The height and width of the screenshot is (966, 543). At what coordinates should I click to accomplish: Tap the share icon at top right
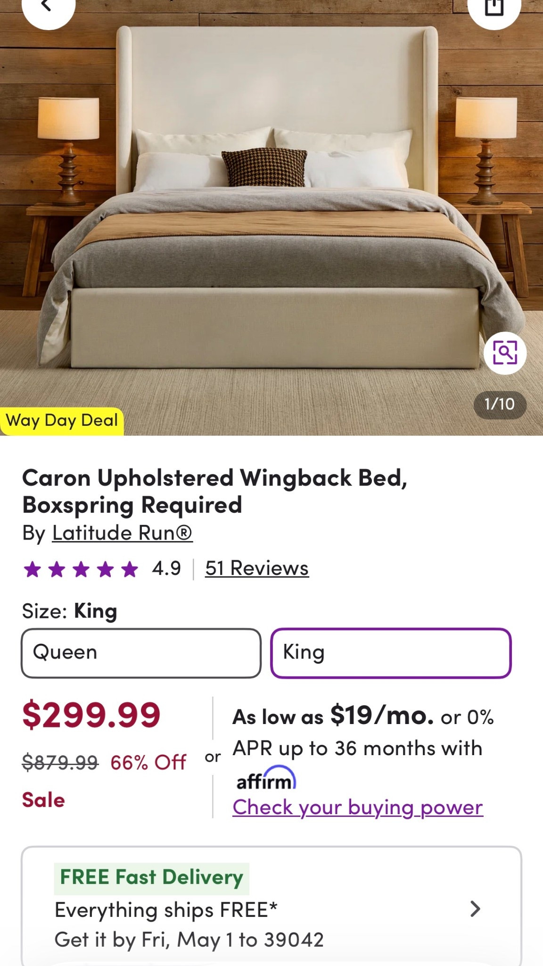point(494,8)
